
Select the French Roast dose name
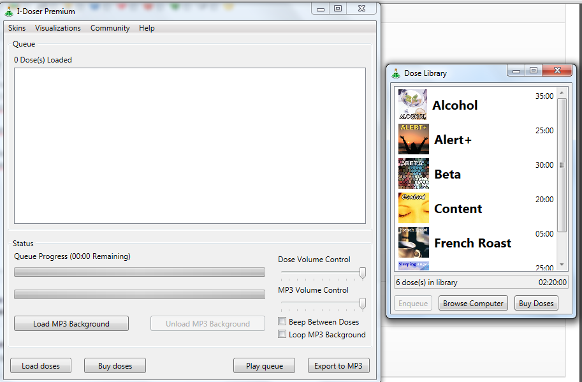click(473, 243)
